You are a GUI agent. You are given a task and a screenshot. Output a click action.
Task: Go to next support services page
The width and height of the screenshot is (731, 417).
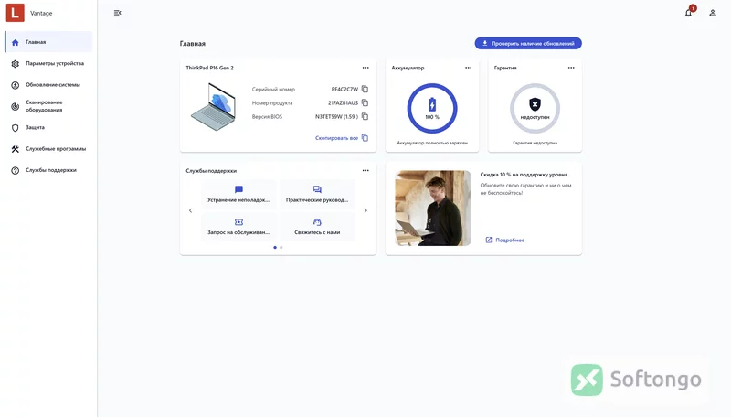tap(365, 210)
